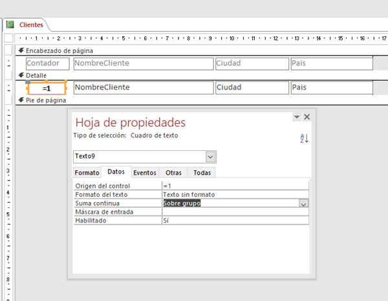Viewport: 388px width, 301px height.
Task: Click the Origen del control value field
Action: (235, 186)
